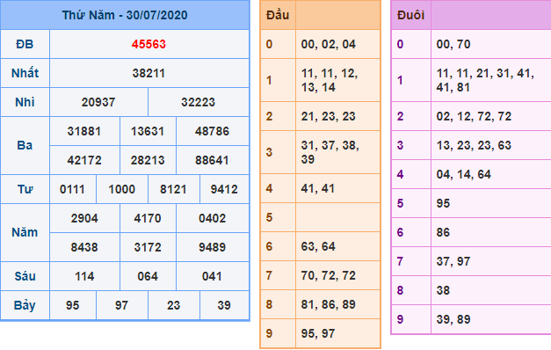Viewport: 551px width, 350px height.
Task: Select Đuôi values 11, 11, 21, 31, 41, 41, 81
Action: click(x=485, y=80)
